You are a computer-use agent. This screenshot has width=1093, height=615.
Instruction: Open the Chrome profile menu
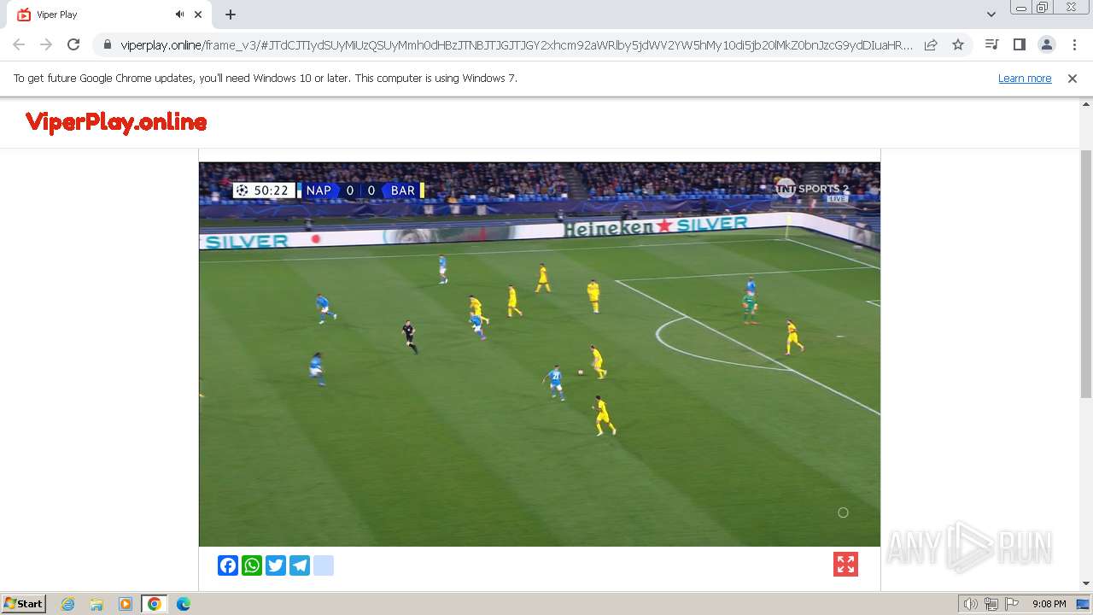[x=1046, y=44]
